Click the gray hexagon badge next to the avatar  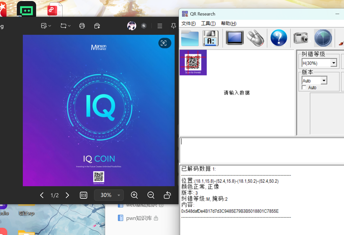144,26
